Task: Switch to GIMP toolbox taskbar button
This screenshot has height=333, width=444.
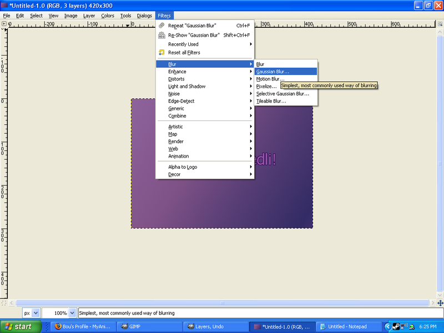Action: (149, 326)
